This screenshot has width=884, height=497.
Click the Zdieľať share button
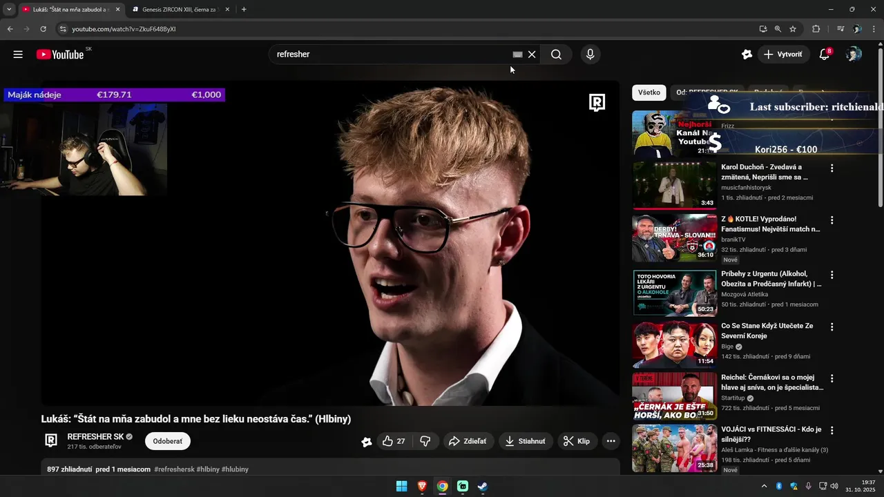pyautogui.click(x=468, y=441)
